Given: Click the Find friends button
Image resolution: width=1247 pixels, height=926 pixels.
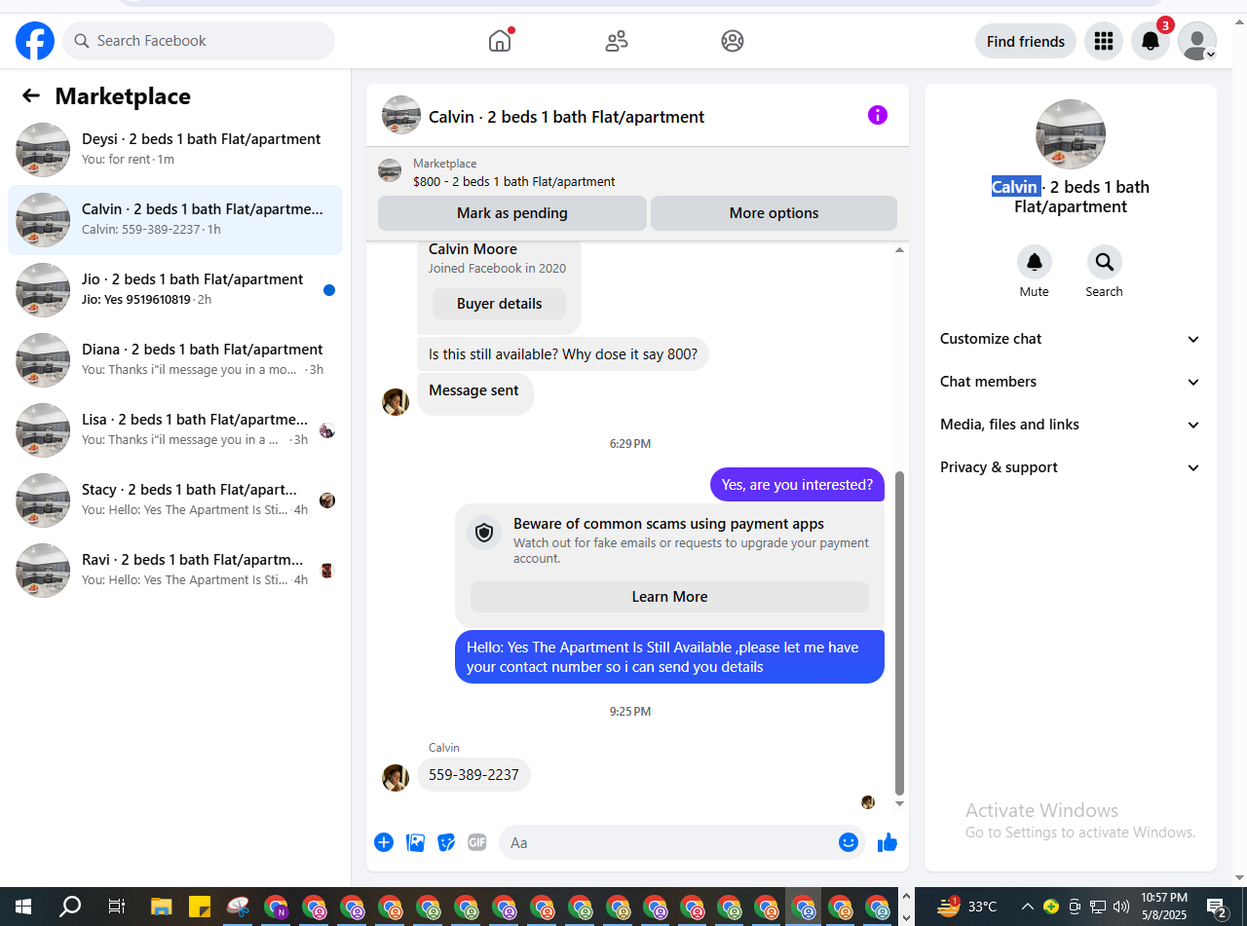Looking at the screenshot, I should click(1026, 41).
